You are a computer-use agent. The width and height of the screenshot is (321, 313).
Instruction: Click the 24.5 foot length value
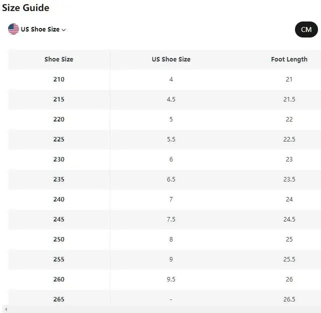click(x=289, y=219)
